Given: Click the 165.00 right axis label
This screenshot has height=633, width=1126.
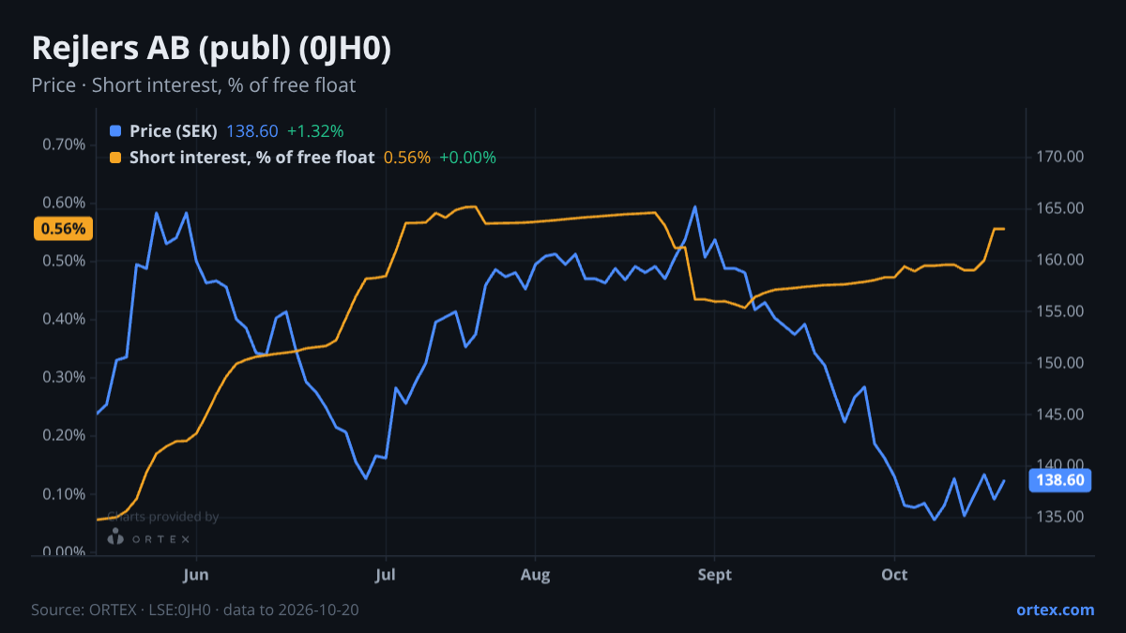Looking at the screenshot, I should coord(1060,208).
